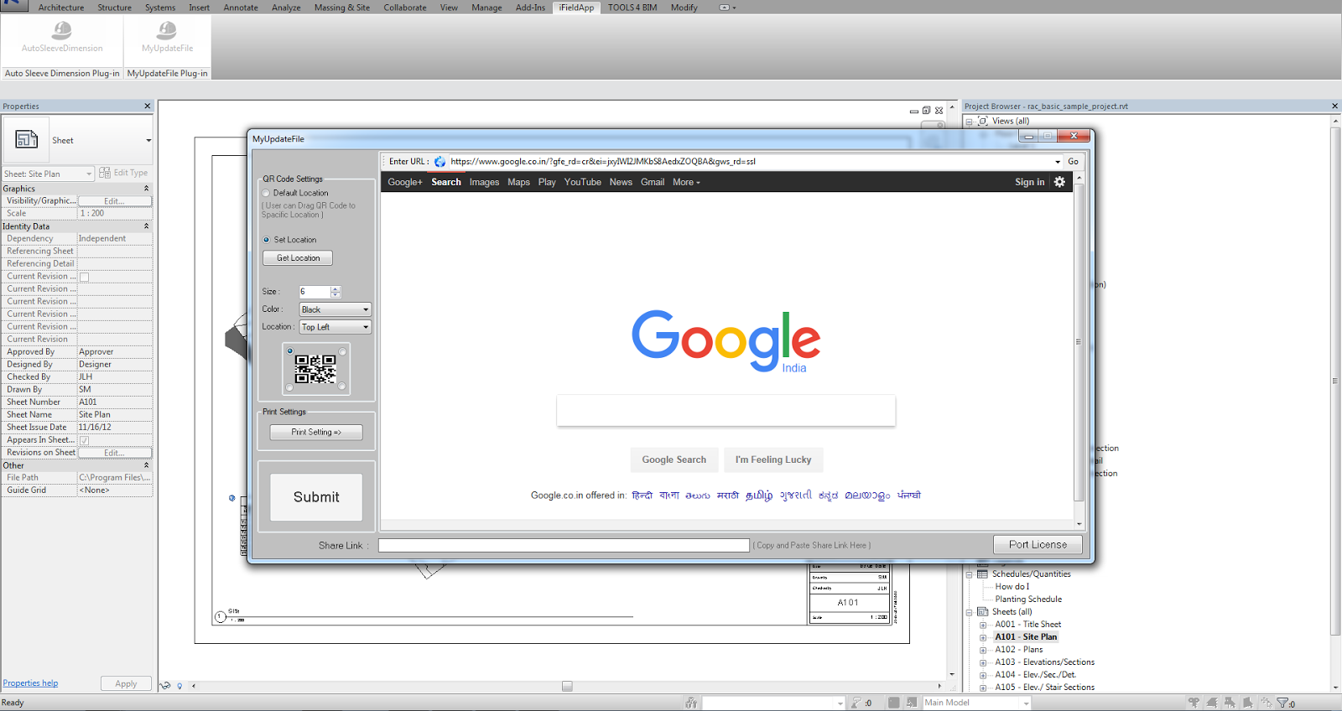Image resolution: width=1342 pixels, height=711 pixels.
Task: Select bottom-left QR position radio button
Action: point(290,387)
